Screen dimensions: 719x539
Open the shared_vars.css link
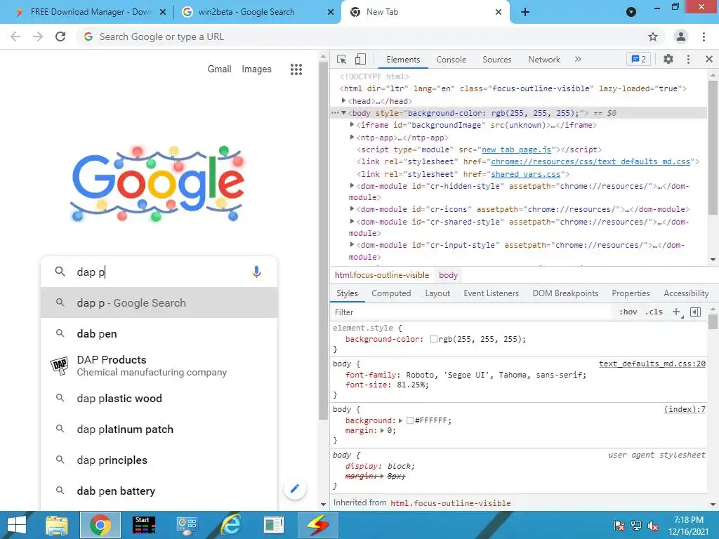[525, 174]
